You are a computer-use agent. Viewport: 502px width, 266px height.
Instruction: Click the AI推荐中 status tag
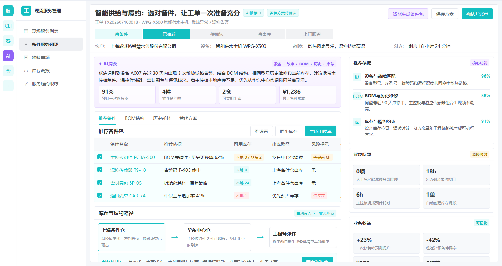pos(254,13)
